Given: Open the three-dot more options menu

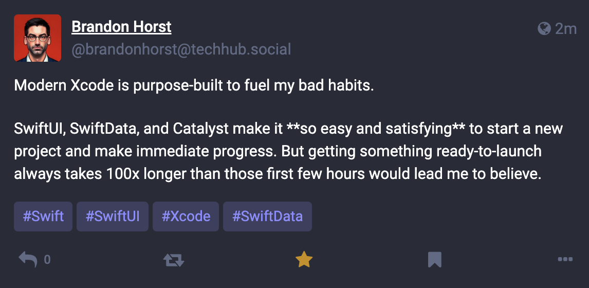Looking at the screenshot, I should [565, 259].
